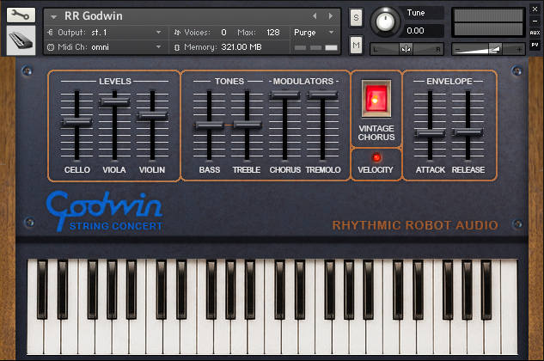Screen dimensions: 544x361
Task: Click the Treble tone fader
Action: tap(247, 125)
